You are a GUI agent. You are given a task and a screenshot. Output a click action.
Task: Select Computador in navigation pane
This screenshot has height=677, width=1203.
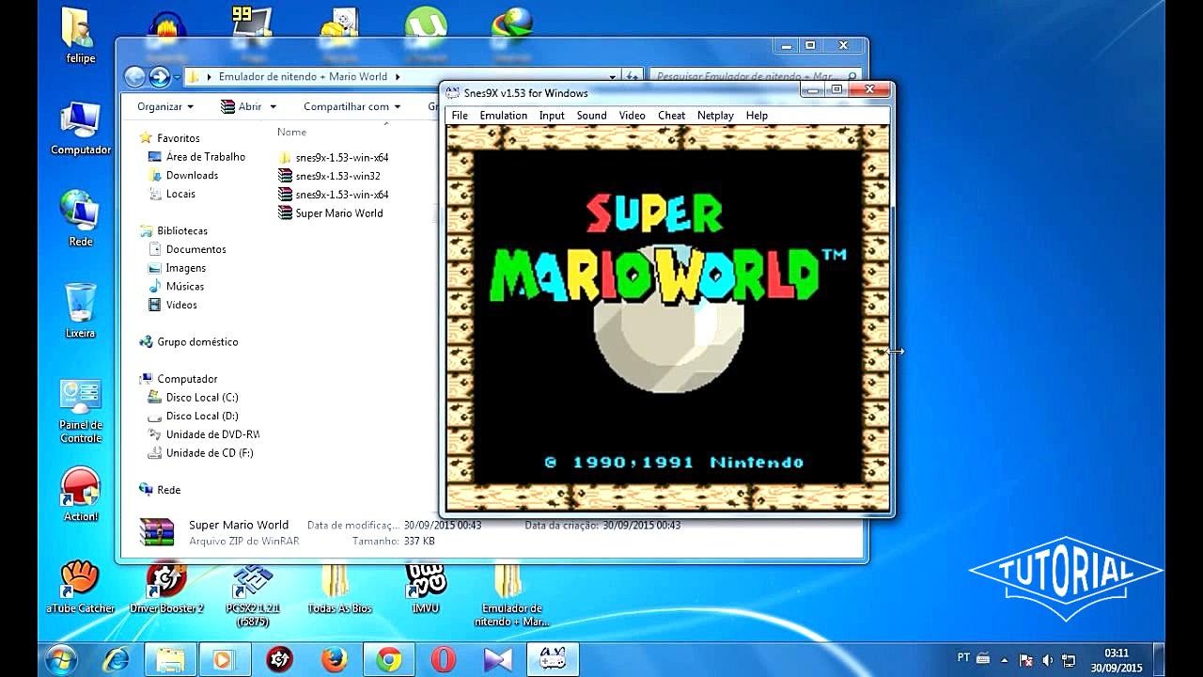point(179,379)
